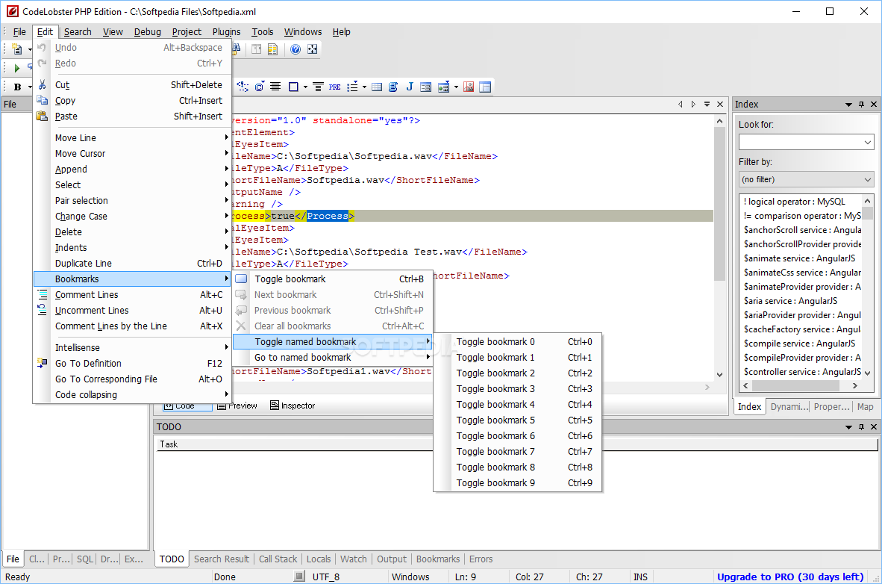Open the dropdown arrow beside the box icon
Image resolution: width=882 pixels, height=584 pixels.
(305, 87)
